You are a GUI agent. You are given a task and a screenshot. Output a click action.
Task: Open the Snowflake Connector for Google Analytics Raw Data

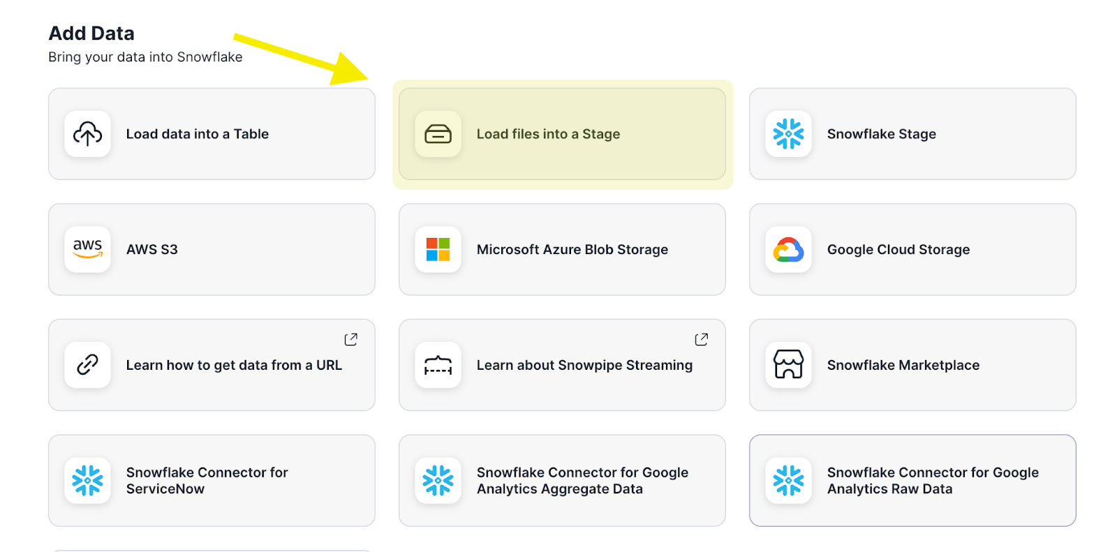pyautogui.click(x=912, y=480)
